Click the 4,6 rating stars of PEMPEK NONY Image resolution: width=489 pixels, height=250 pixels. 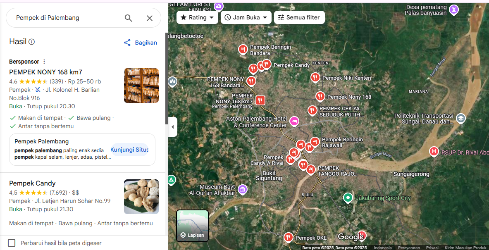[33, 82]
